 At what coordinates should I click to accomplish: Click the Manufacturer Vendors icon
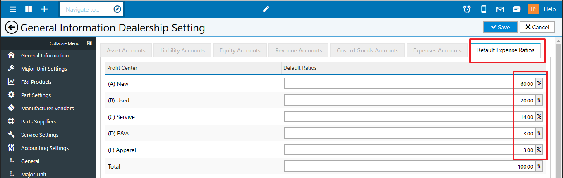point(11,108)
